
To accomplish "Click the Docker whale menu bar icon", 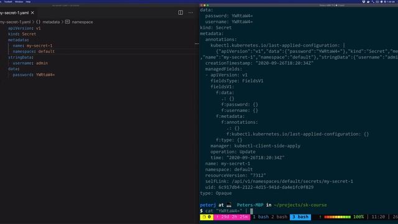I will 368,1.
